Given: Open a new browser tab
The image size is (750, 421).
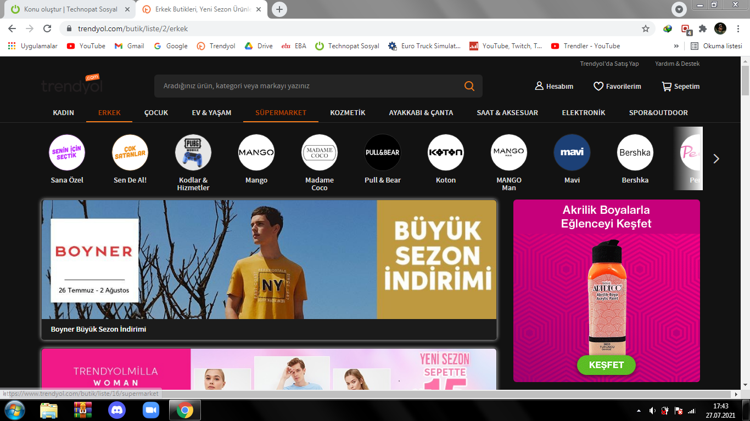Looking at the screenshot, I should 279,9.
